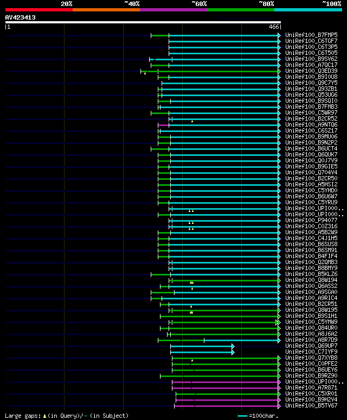347x420 pixels.
Task: Select the UniRef100_C0Z316 label
Action: [311, 226]
